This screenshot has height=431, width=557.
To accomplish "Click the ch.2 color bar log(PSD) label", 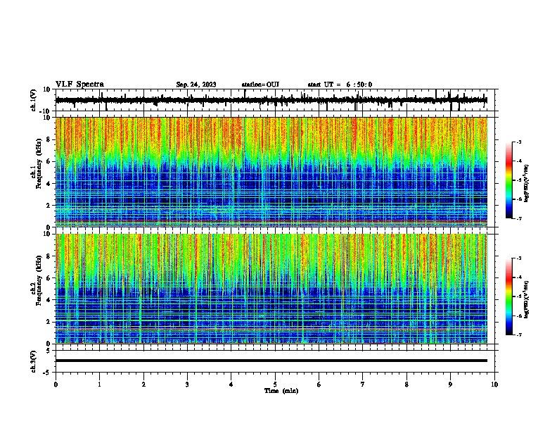I will coord(527,299).
